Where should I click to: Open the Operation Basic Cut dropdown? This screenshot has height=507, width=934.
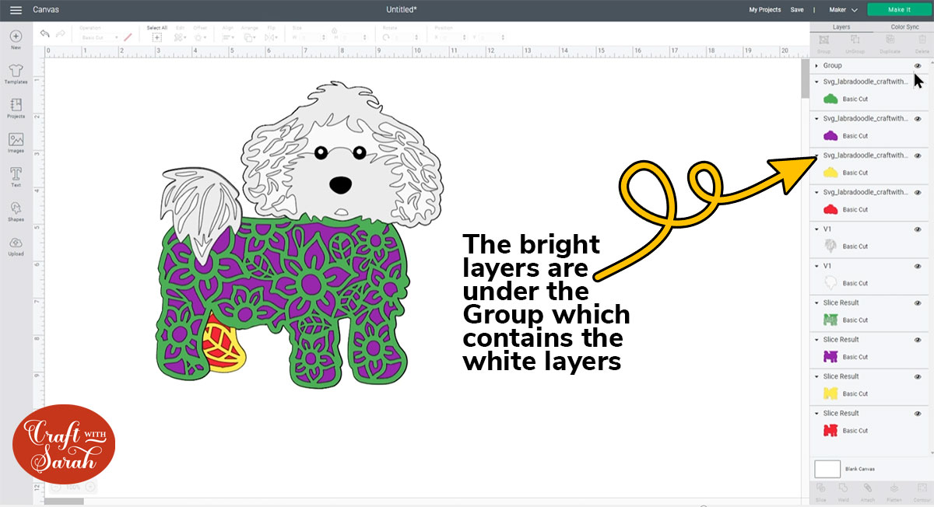pyautogui.click(x=98, y=37)
